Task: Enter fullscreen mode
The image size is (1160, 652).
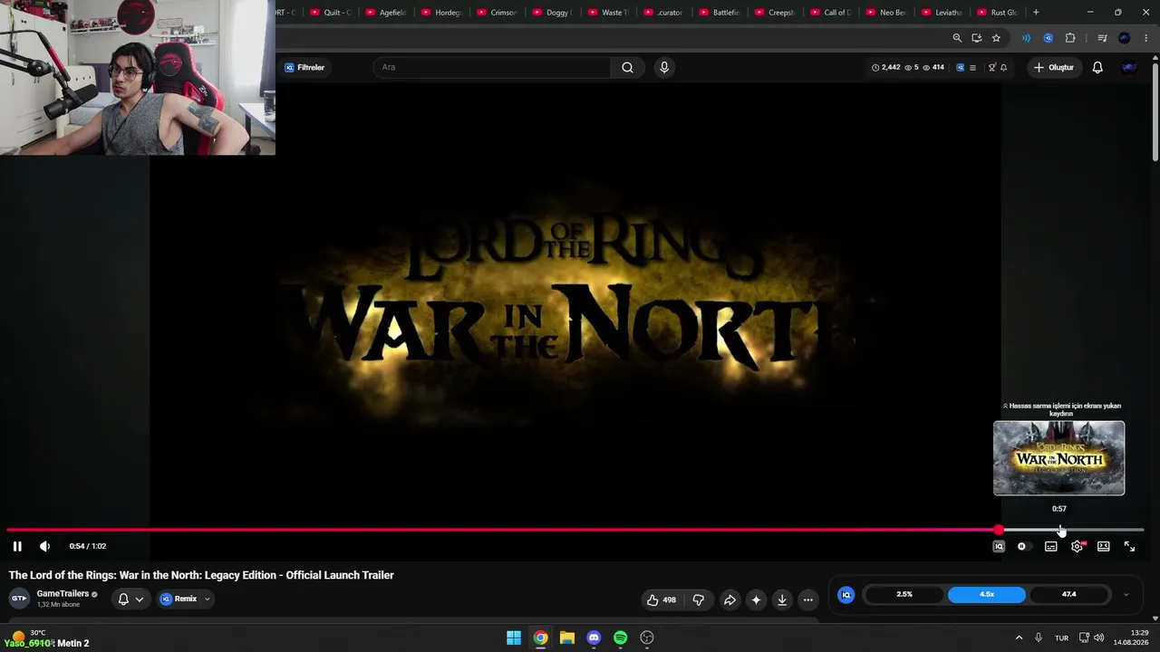Action: click(1129, 546)
